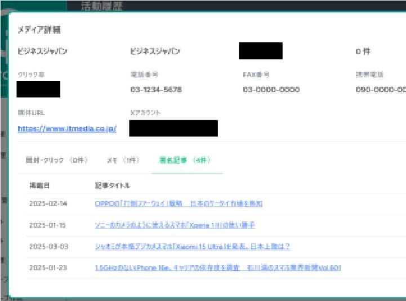Viewport: 406px width, 301px height.
Task: Click the 電話番号 field label
Action: coord(144,75)
